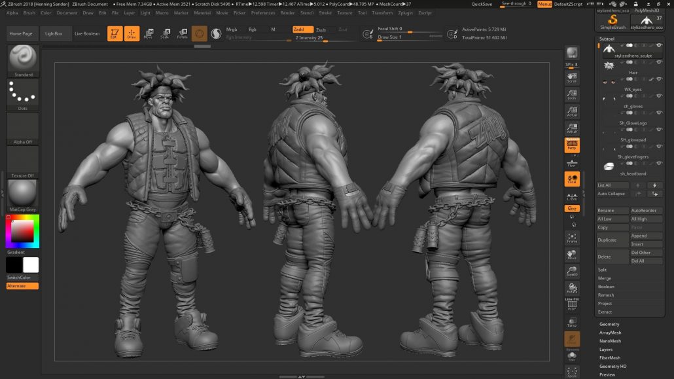Toggle visibility eye of WK_eyes subtool

[x=659, y=79]
